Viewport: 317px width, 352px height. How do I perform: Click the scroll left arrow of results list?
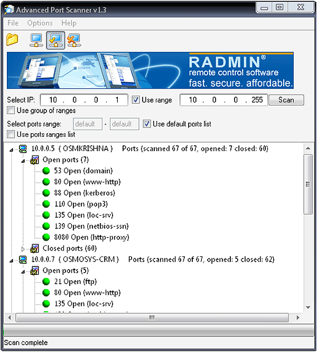[x=10, y=318]
